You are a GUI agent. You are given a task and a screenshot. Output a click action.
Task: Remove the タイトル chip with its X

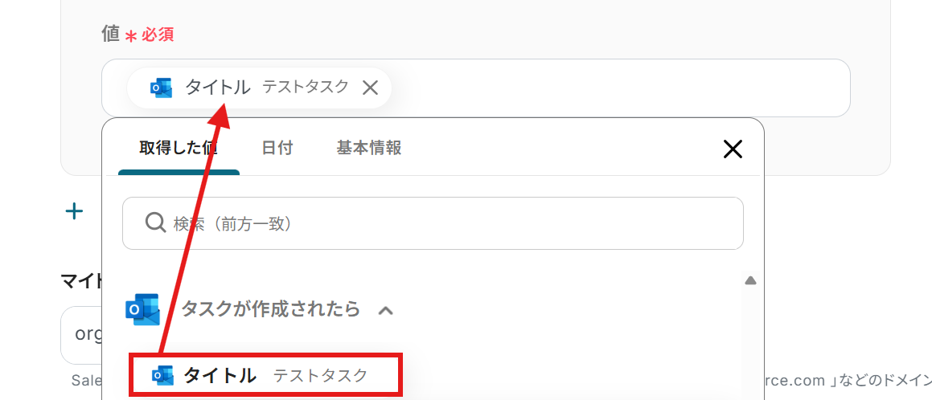[x=370, y=88]
